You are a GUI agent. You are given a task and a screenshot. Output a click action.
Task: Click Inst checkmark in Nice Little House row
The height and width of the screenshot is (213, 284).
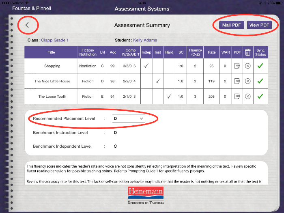158,81
